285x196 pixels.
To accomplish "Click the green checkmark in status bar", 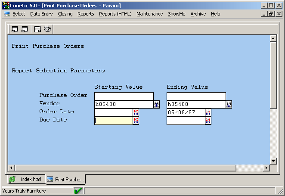I will 78,190.
